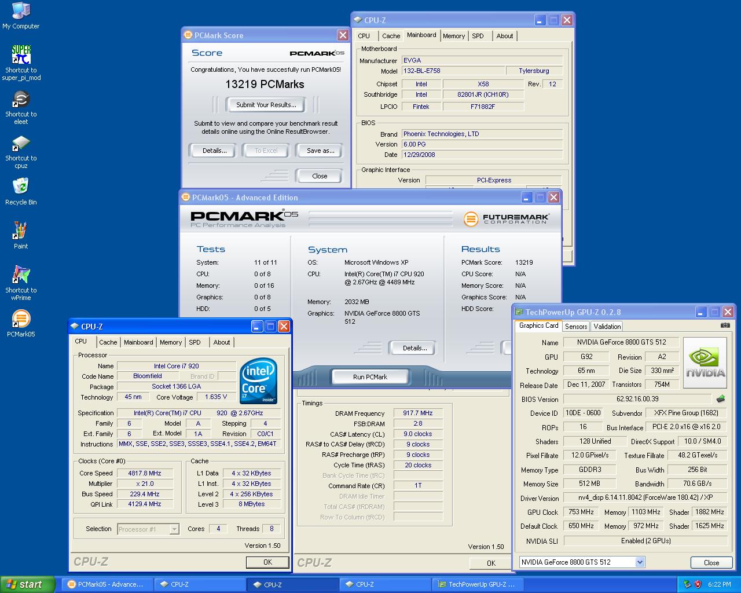Open the Windows Start menu
Image resolution: width=741 pixels, height=593 pixels.
tap(27, 584)
